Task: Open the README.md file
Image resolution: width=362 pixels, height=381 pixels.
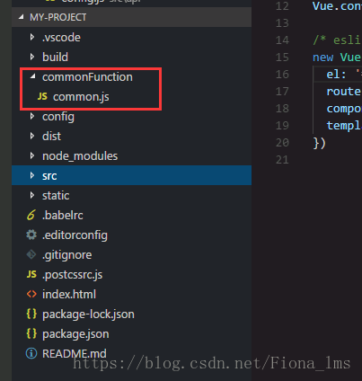Action: click(75, 353)
